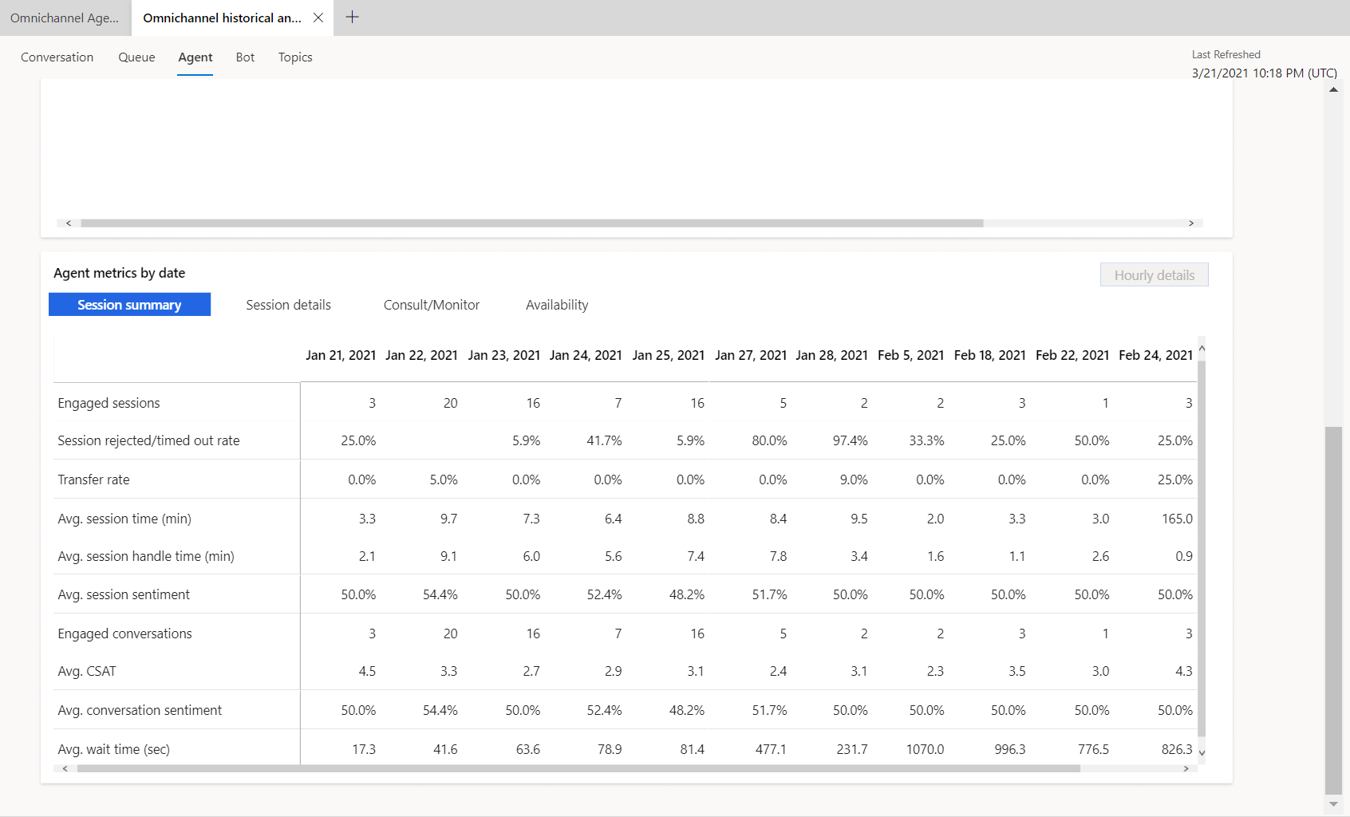Select the Omnichannel historical analytics tab
Viewport: 1350px width, 817px height.
(222, 18)
